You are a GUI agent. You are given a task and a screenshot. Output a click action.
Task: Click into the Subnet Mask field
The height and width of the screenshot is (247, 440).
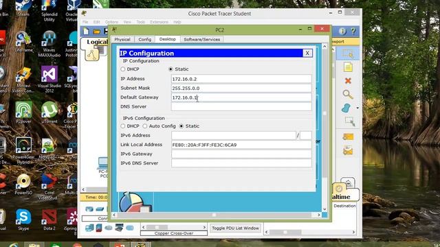[x=241, y=89]
